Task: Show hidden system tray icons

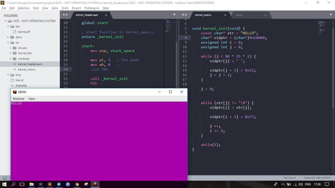Action: tap(283, 184)
